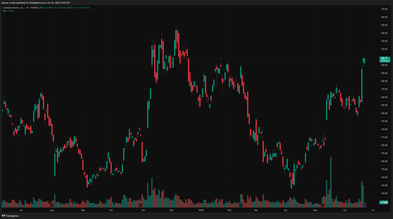
Task: Click the green 308.57 current price label
Action: click(x=385, y=59)
